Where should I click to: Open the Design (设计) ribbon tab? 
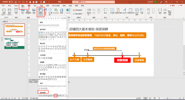tap(35, 6)
